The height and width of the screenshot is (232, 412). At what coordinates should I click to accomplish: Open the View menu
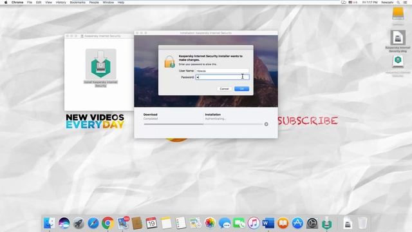[49, 3]
